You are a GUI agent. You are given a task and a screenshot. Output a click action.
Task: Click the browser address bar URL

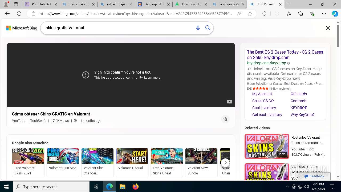click(136, 14)
